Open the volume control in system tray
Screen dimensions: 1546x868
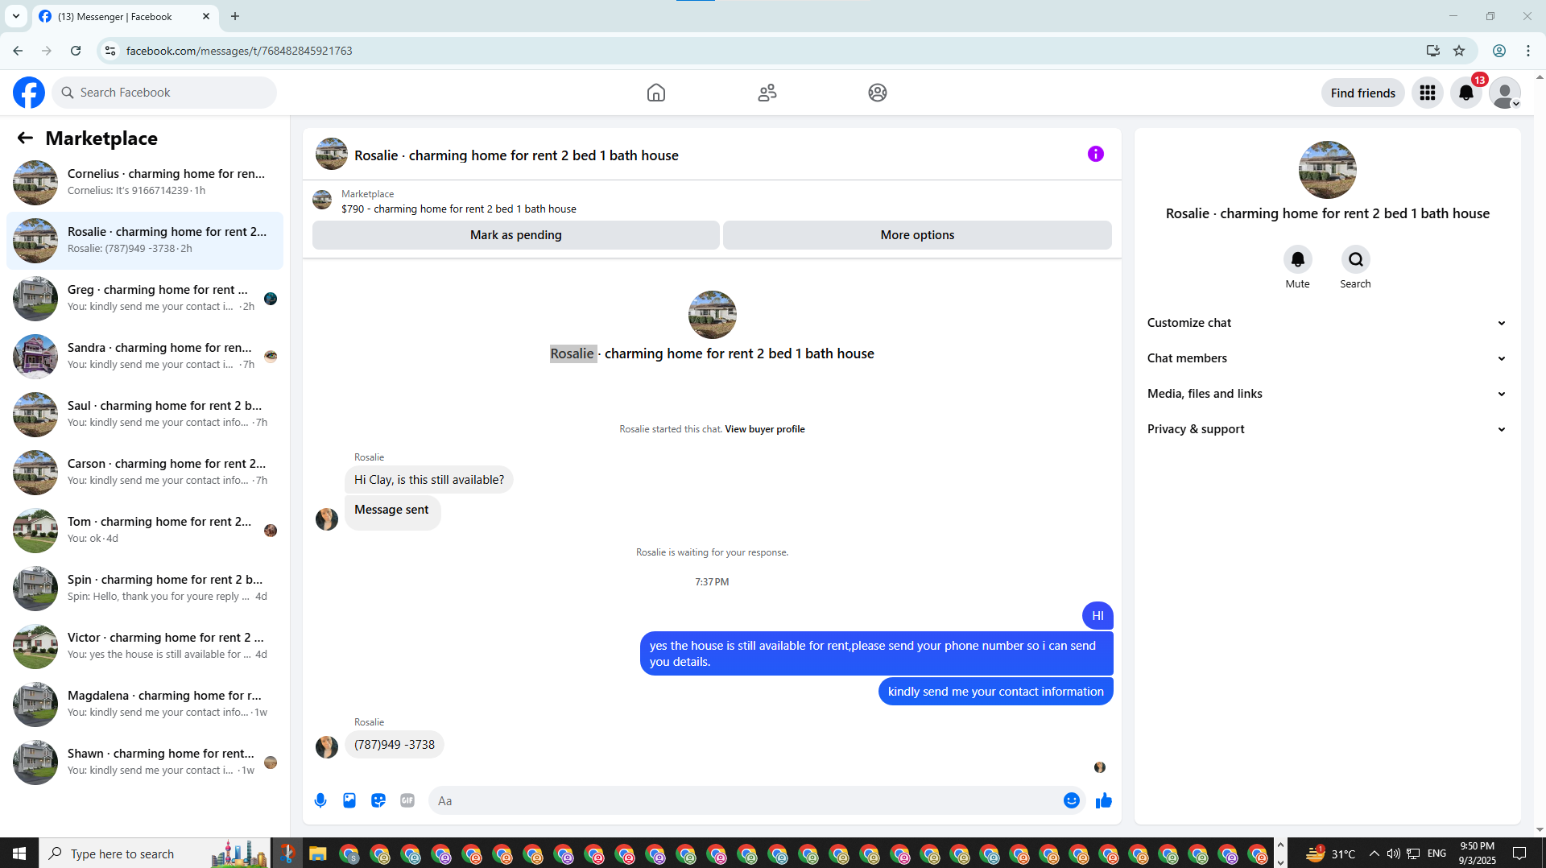(x=1393, y=854)
